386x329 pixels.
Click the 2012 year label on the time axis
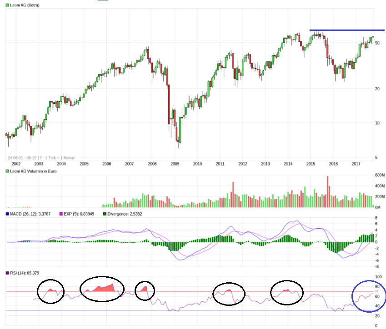coord(243,164)
